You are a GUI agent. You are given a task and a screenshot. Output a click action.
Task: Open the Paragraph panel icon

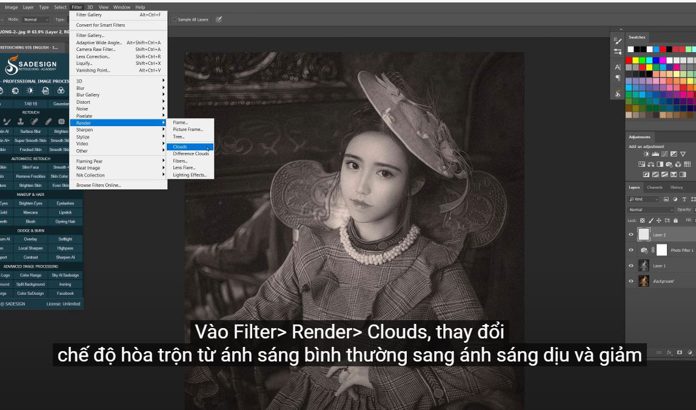point(618,78)
